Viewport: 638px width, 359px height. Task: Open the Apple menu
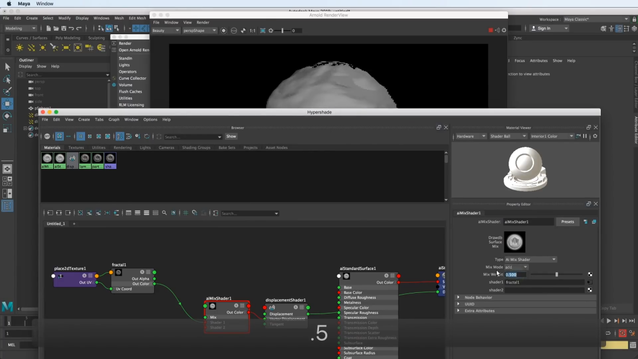pos(8,4)
